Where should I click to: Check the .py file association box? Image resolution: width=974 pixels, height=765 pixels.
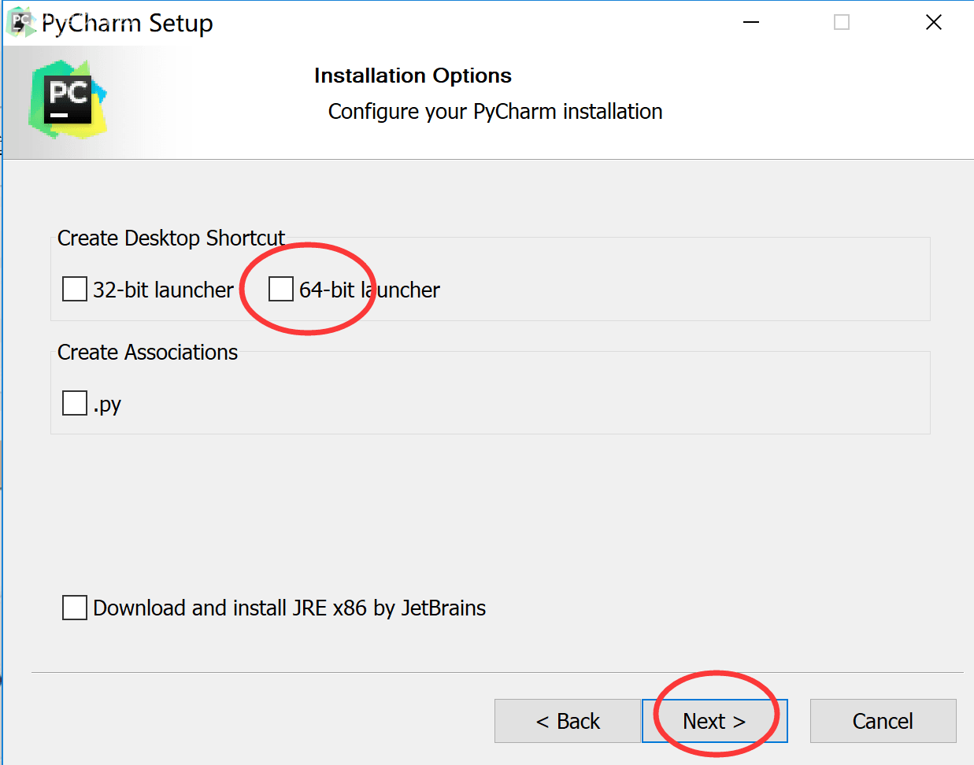click(75, 403)
